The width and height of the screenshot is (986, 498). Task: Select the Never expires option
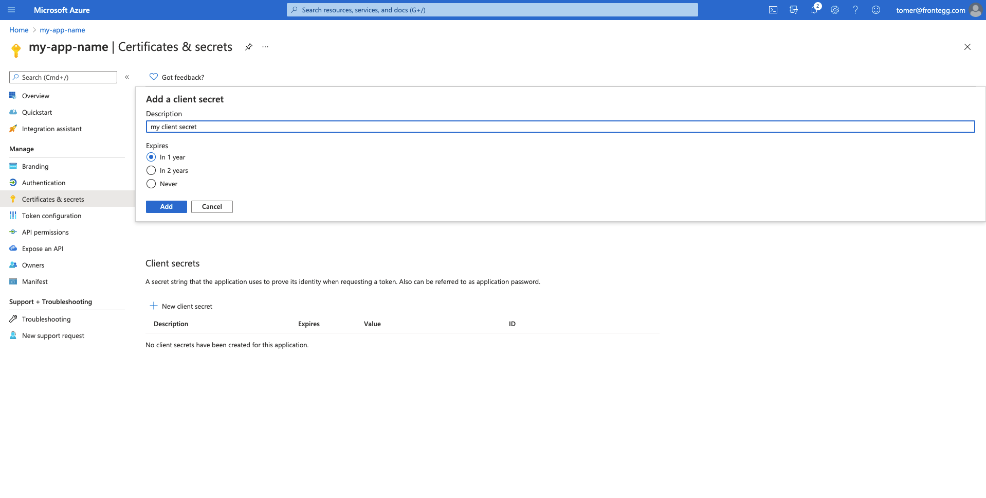coord(151,184)
